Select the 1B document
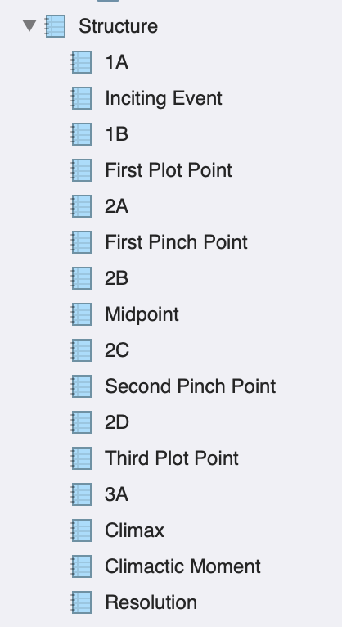Screen dimensions: 342x627 (116, 134)
